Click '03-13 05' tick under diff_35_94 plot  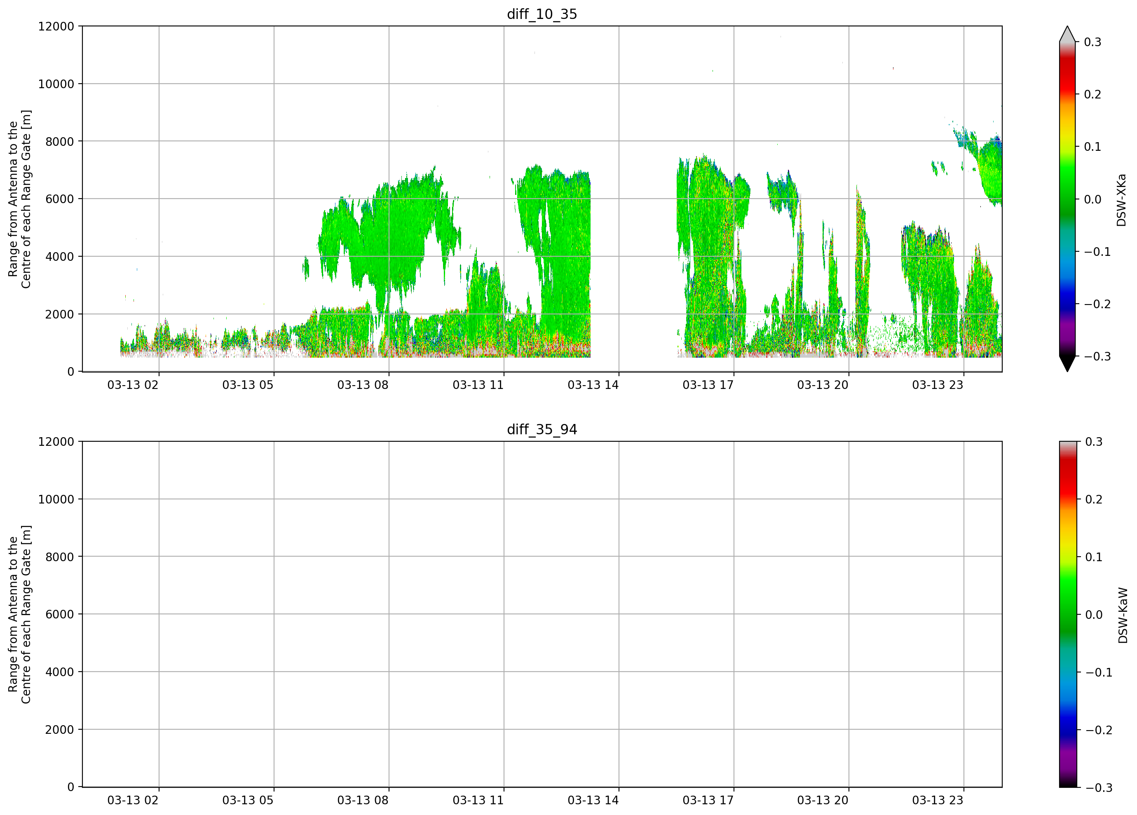248,801
